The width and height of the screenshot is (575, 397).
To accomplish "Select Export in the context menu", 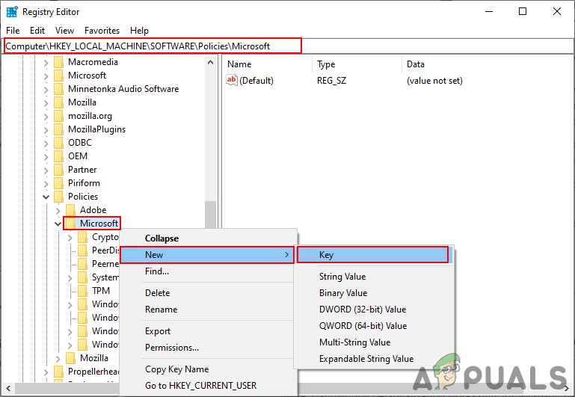I will tap(208, 331).
